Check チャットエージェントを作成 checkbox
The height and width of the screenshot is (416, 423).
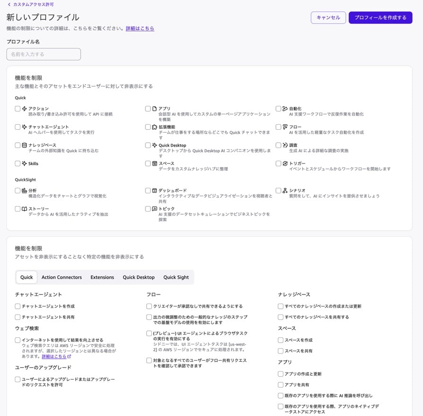click(x=18, y=307)
